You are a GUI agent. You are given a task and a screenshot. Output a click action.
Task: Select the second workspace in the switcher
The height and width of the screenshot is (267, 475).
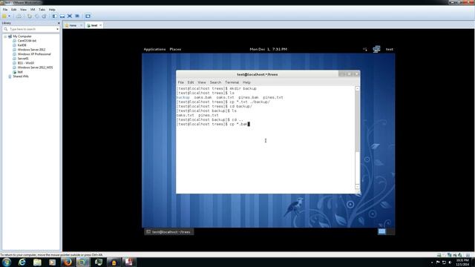point(390,231)
